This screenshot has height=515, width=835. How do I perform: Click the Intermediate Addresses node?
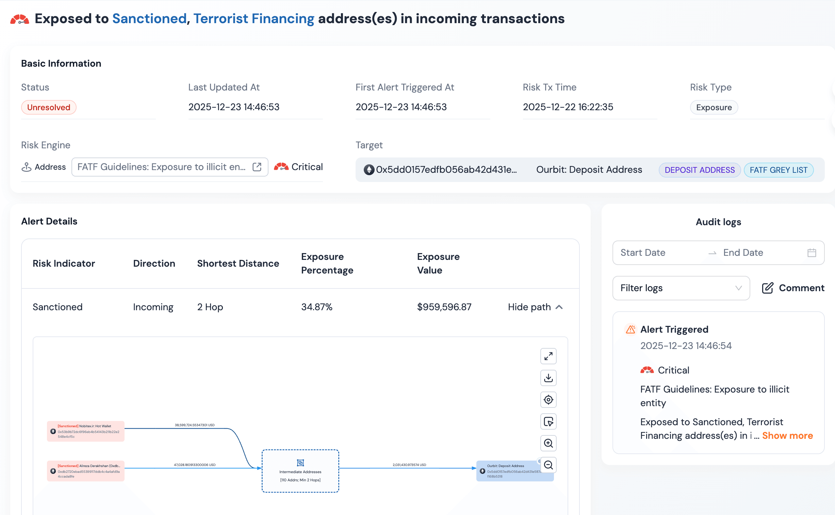(x=300, y=471)
